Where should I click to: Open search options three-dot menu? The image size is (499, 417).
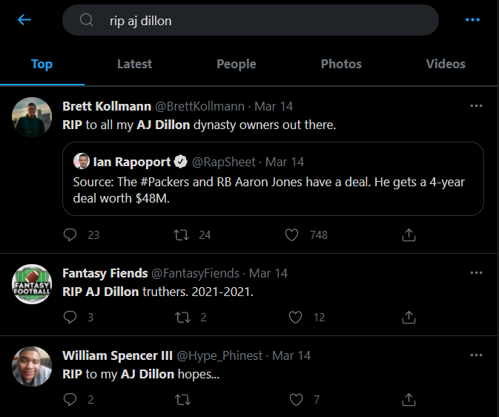pos(472,20)
